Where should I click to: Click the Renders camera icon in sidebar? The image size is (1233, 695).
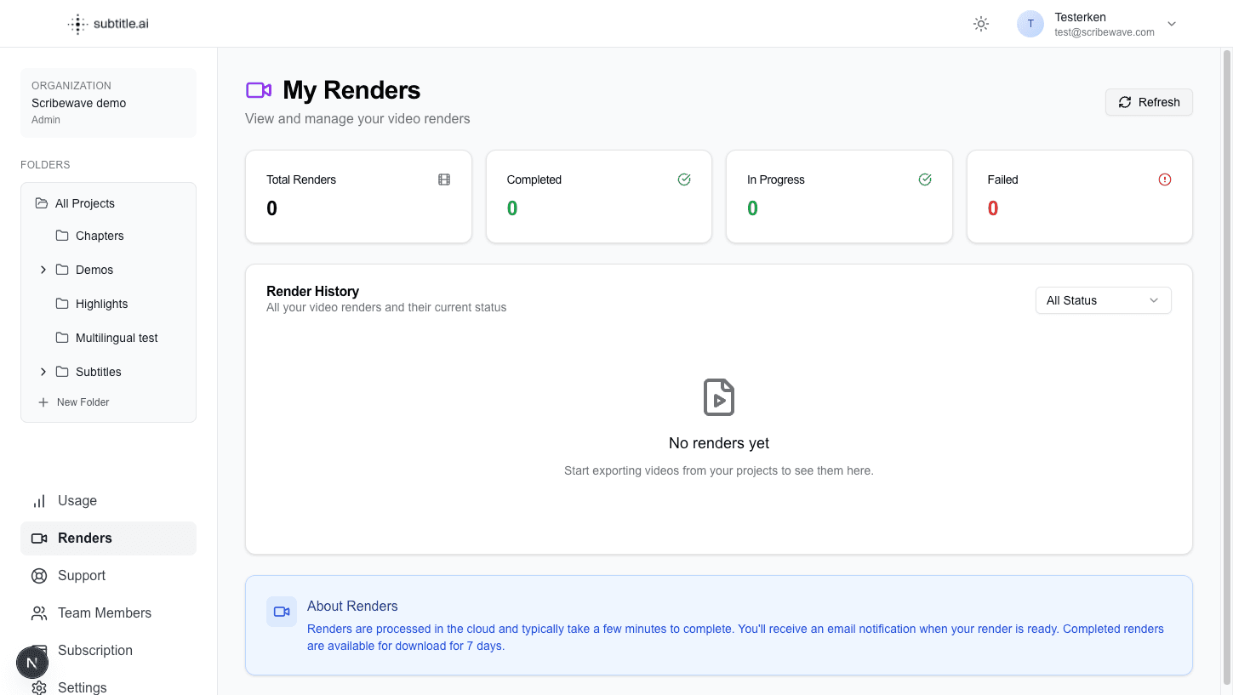click(x=39, y=538)
